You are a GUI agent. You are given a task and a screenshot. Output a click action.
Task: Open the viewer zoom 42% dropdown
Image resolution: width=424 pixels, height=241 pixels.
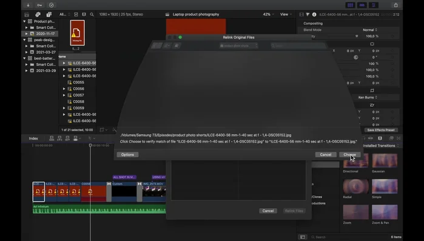pyautogui.click(x=268, y=15)
